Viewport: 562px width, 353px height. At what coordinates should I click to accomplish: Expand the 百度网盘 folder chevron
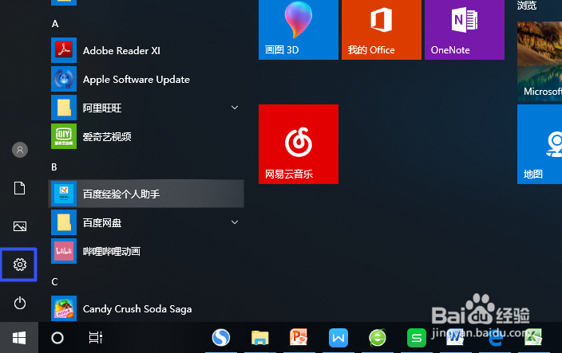(235, 222)
